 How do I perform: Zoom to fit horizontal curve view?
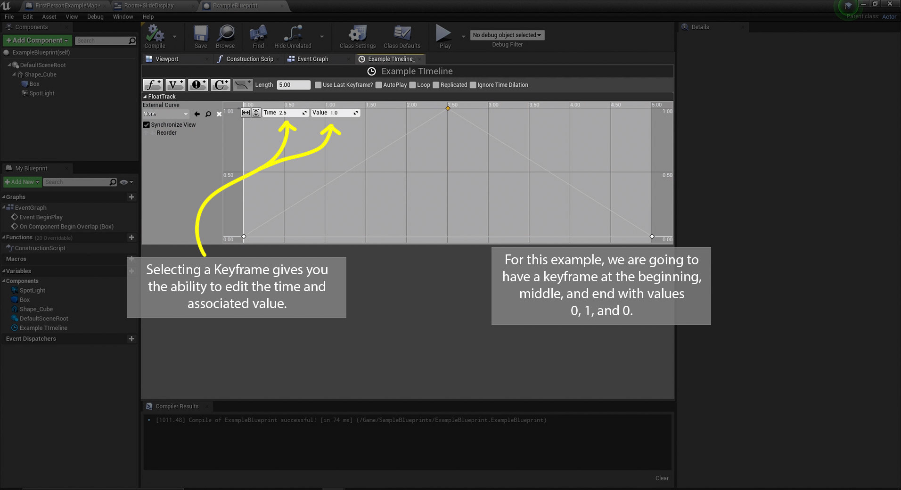pos(246,113)
